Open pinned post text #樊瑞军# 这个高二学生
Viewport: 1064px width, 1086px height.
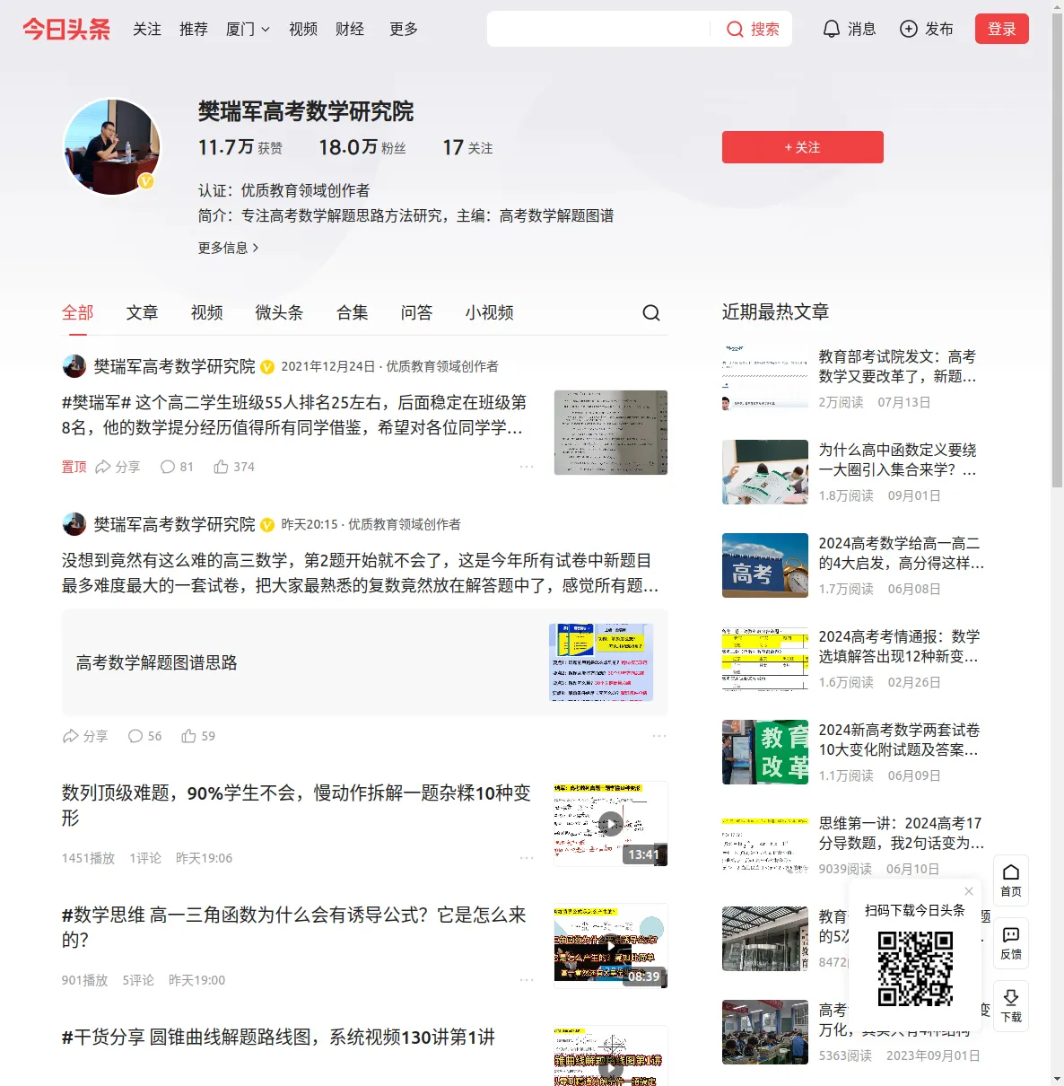pyautogui.click(x=294, y=415)
